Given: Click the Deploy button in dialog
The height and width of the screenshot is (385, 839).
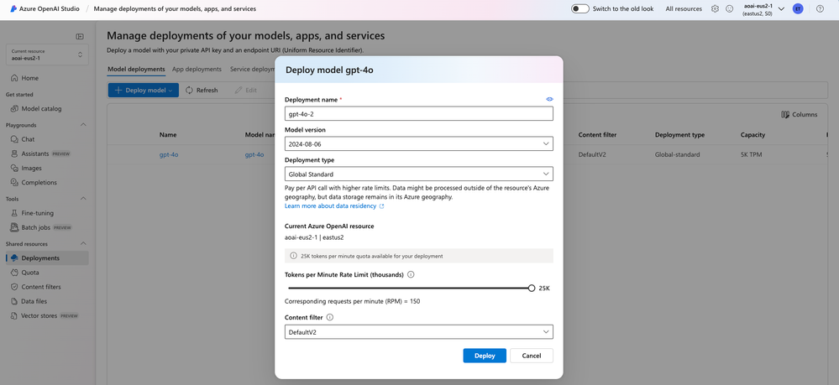Looking at the screenshot, I should coord(485,356).
